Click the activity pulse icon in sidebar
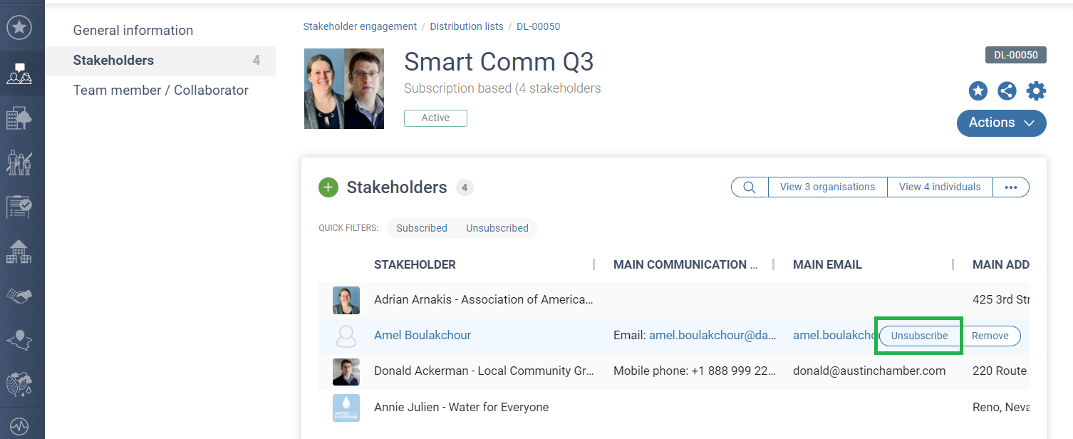This screenshot has width=1073, height=439. (19, 427)
